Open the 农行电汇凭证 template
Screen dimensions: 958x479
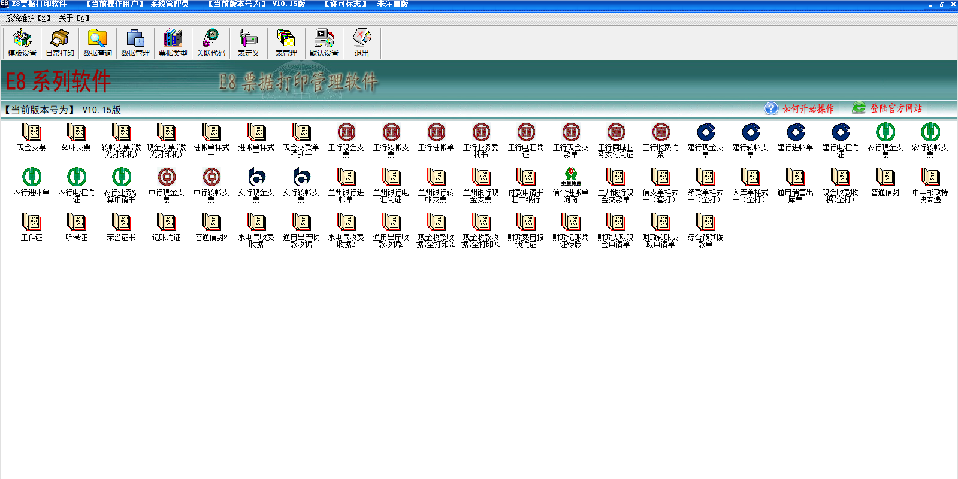coord(77,185)
